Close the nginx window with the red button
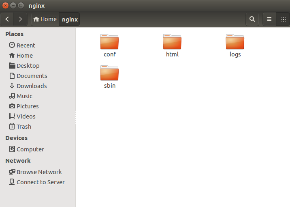 coord(6,6)
